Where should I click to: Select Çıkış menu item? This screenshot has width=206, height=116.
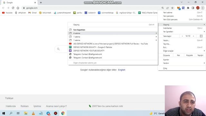[x=182, y=68]
